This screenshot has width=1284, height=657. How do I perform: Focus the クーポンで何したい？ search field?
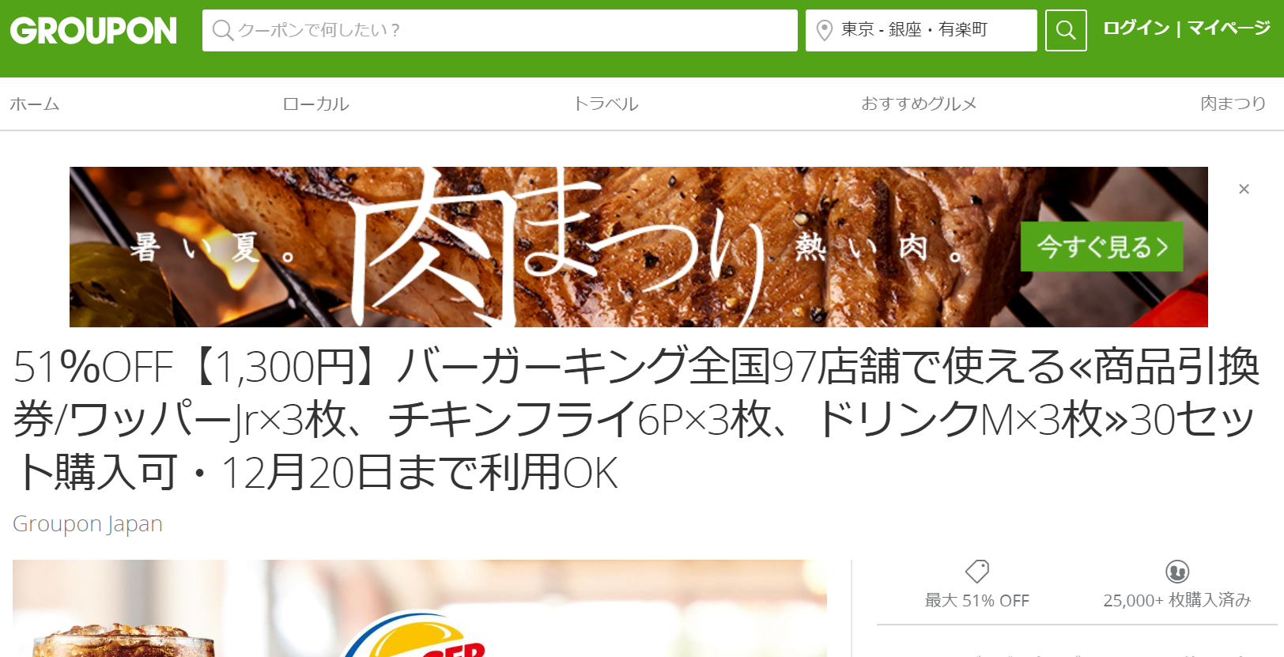pos(500,30)
